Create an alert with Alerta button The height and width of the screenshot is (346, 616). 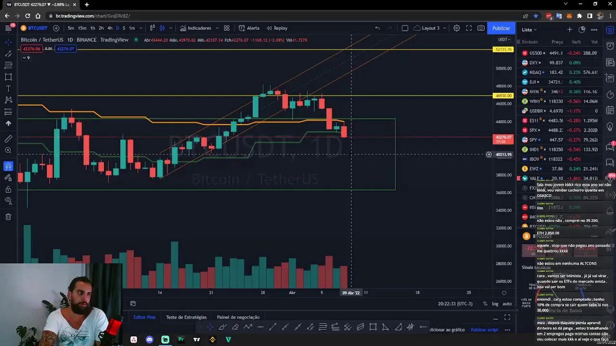click(x=249, y=28)
